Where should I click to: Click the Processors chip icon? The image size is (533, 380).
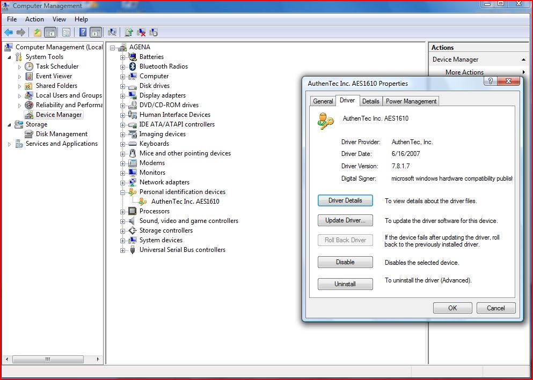coord(133,211)
